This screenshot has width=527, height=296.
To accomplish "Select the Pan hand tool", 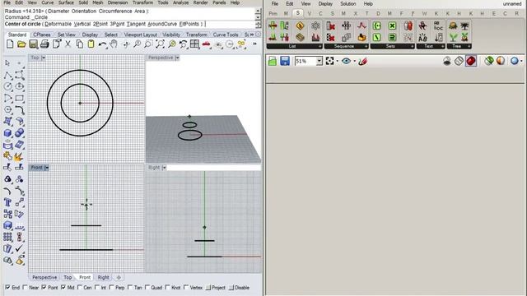I will point(114,44).
